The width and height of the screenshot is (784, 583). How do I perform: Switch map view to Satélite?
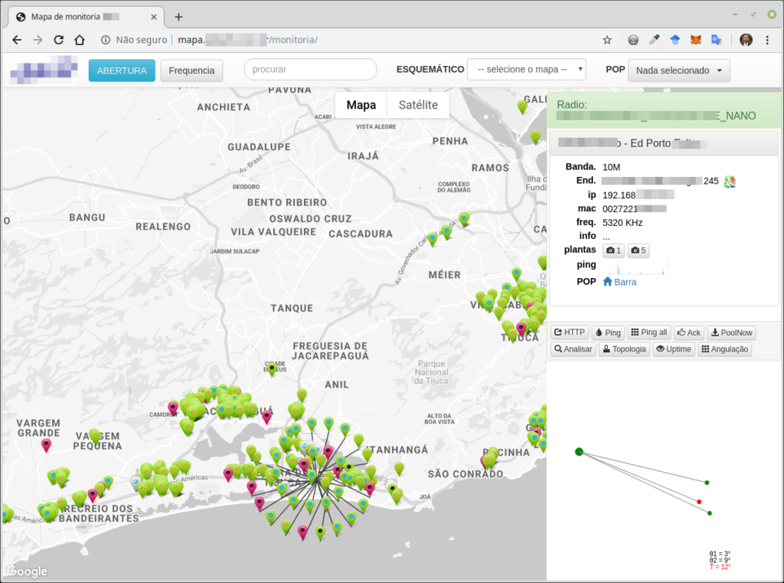click(x=418, y=105)
